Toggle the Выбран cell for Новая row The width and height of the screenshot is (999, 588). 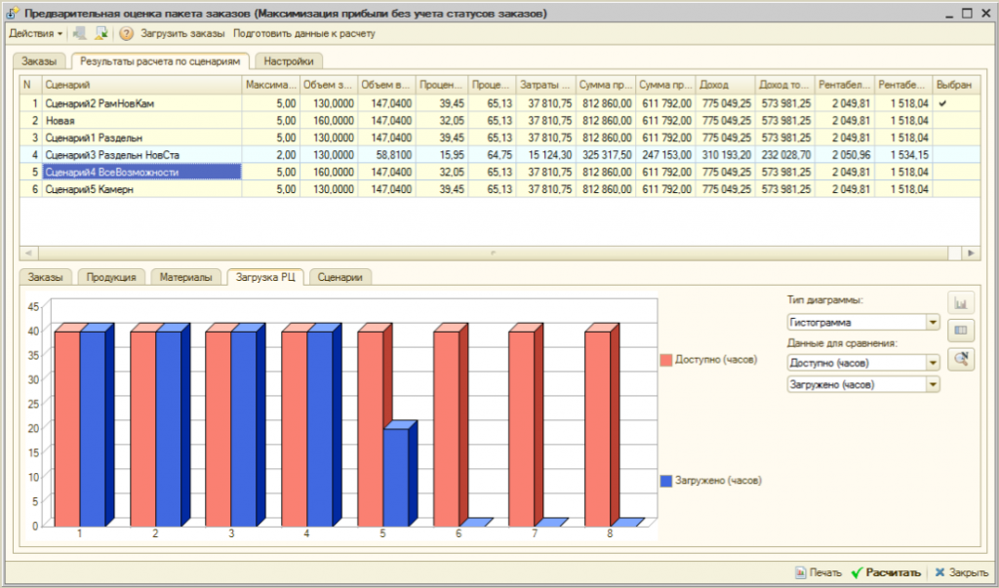(x=956, y=120)
